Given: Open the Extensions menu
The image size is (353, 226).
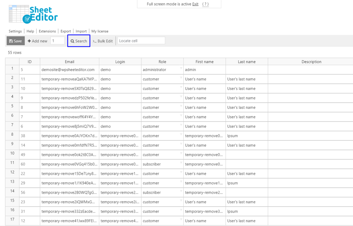Looking at the screenshot, I should 47,31.
